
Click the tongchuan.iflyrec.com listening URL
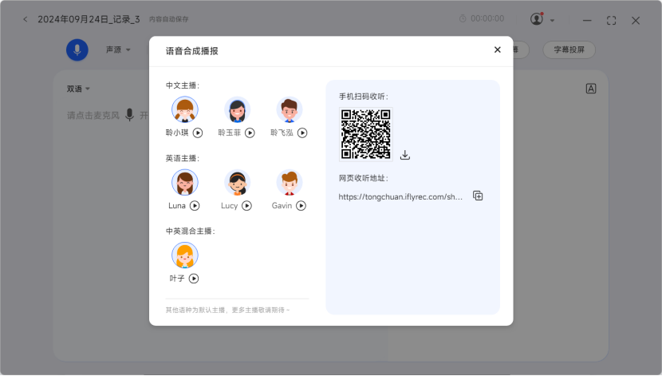tap(400, 197)
